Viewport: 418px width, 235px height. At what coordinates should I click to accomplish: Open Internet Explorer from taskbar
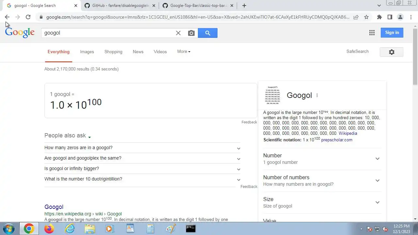click(70, 228)
